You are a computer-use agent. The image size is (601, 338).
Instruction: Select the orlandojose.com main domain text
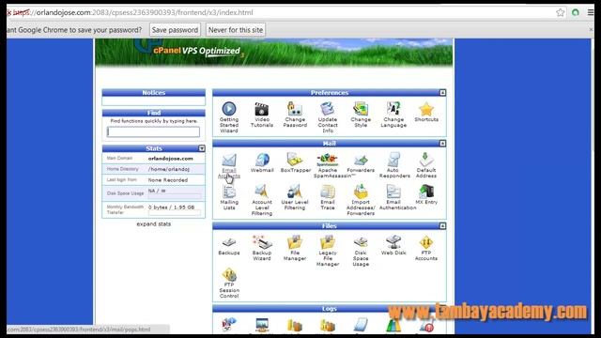[171, 159]
